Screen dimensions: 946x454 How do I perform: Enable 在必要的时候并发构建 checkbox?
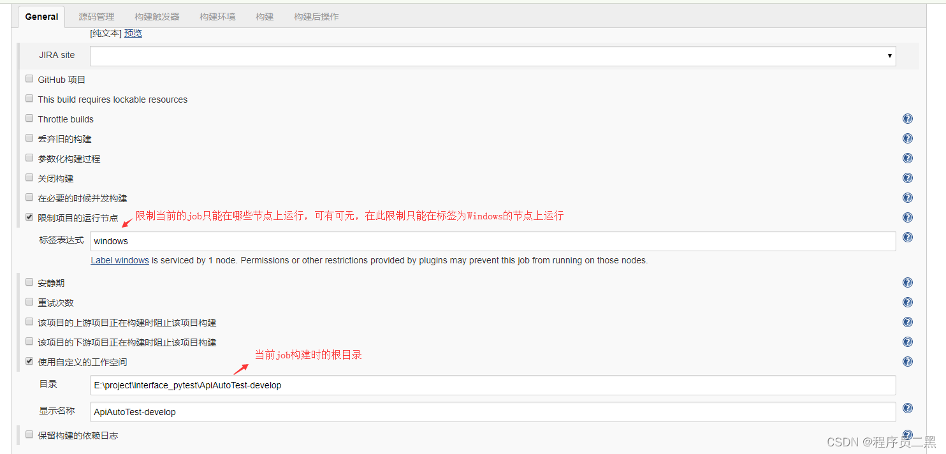[29, 198]
